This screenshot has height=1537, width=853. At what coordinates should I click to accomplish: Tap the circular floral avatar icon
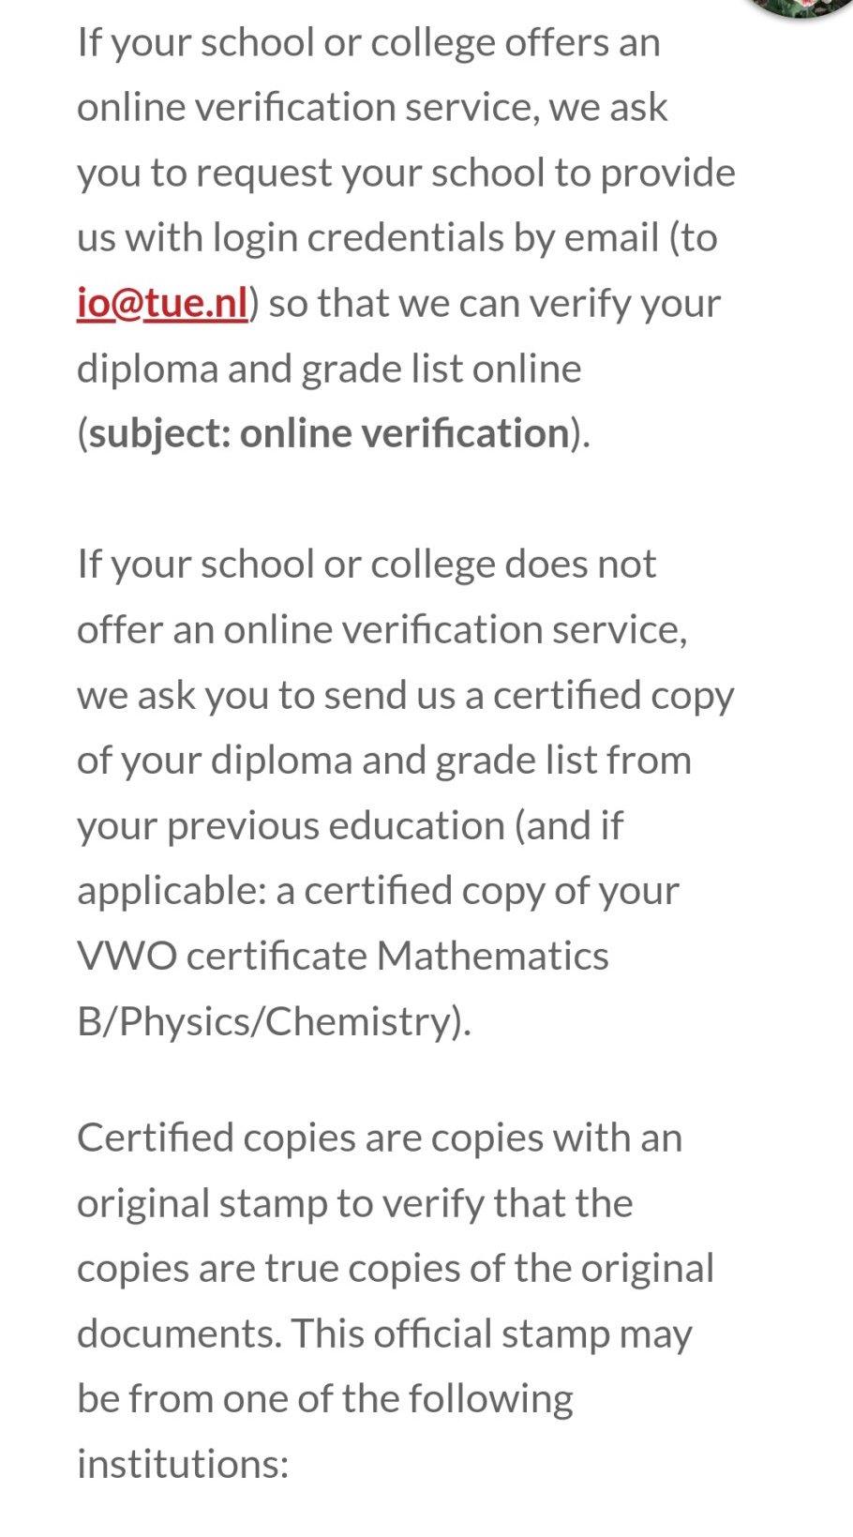(800, 5)
